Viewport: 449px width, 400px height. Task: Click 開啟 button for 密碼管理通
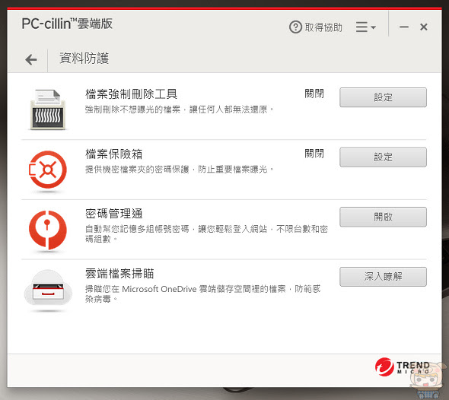[x=383, y=217]
